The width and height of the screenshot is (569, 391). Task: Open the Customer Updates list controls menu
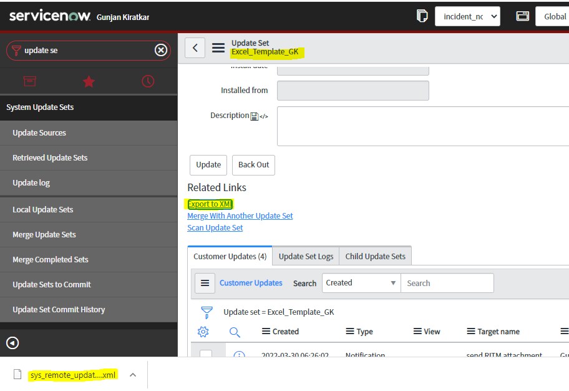pyautogui.click(x=205, y=283)
